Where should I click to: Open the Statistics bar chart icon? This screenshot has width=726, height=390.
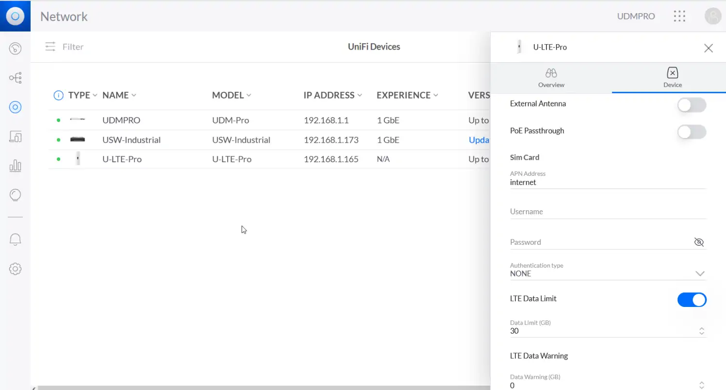click(15, 166)
